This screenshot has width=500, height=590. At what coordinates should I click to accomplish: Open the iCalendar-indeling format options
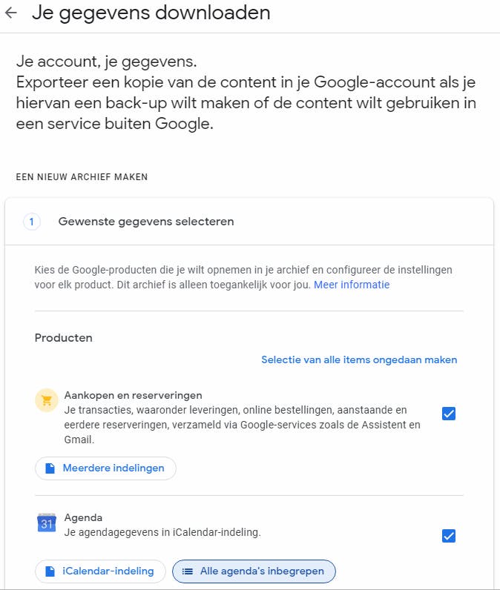point(100,571)
